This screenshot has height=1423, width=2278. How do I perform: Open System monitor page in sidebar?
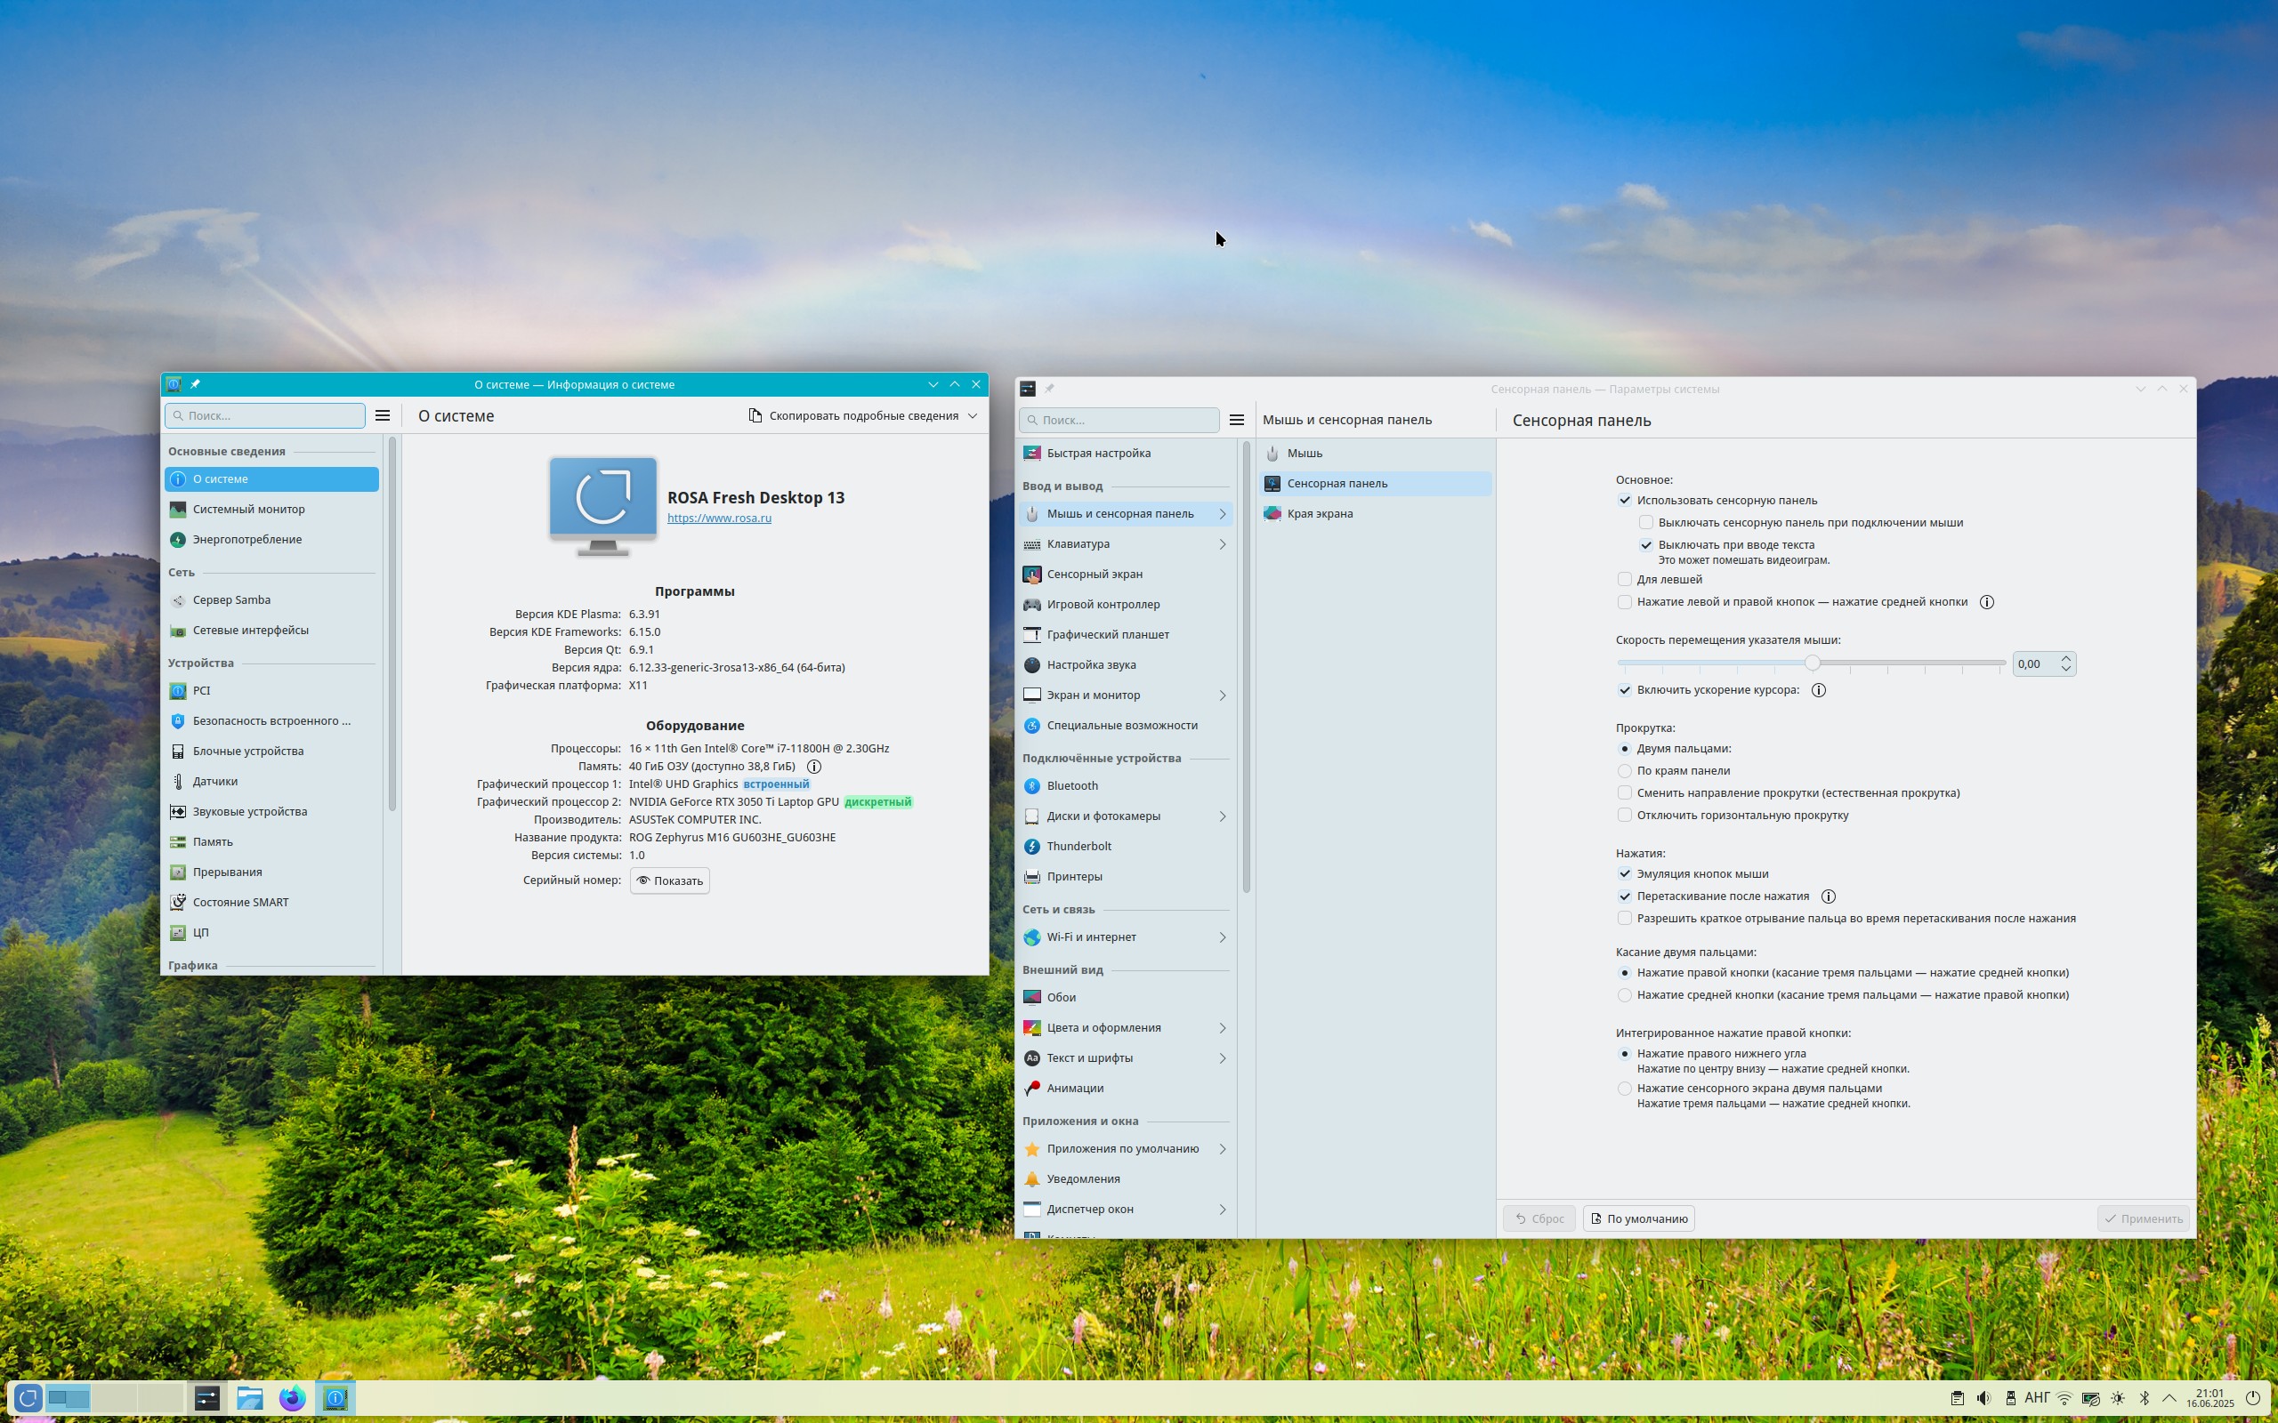tap(248, 509)
